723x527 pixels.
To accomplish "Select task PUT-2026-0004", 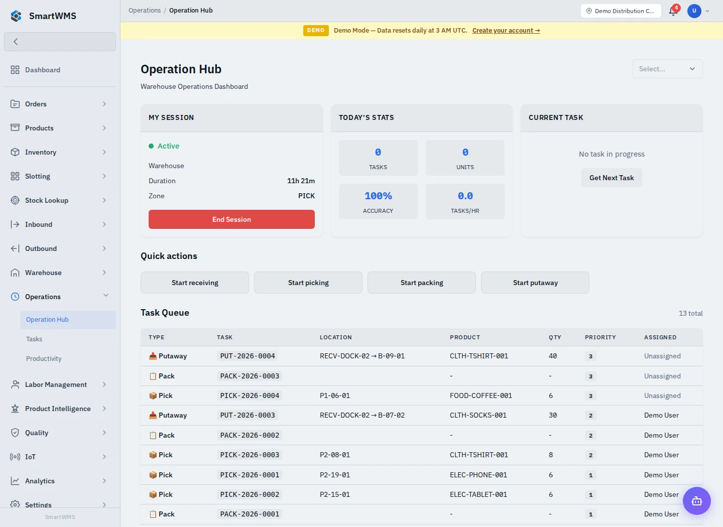I will click(248, 356).
